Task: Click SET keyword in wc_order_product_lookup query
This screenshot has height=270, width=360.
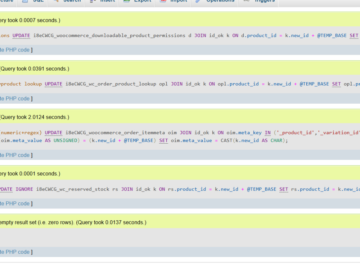Action: 336,84
